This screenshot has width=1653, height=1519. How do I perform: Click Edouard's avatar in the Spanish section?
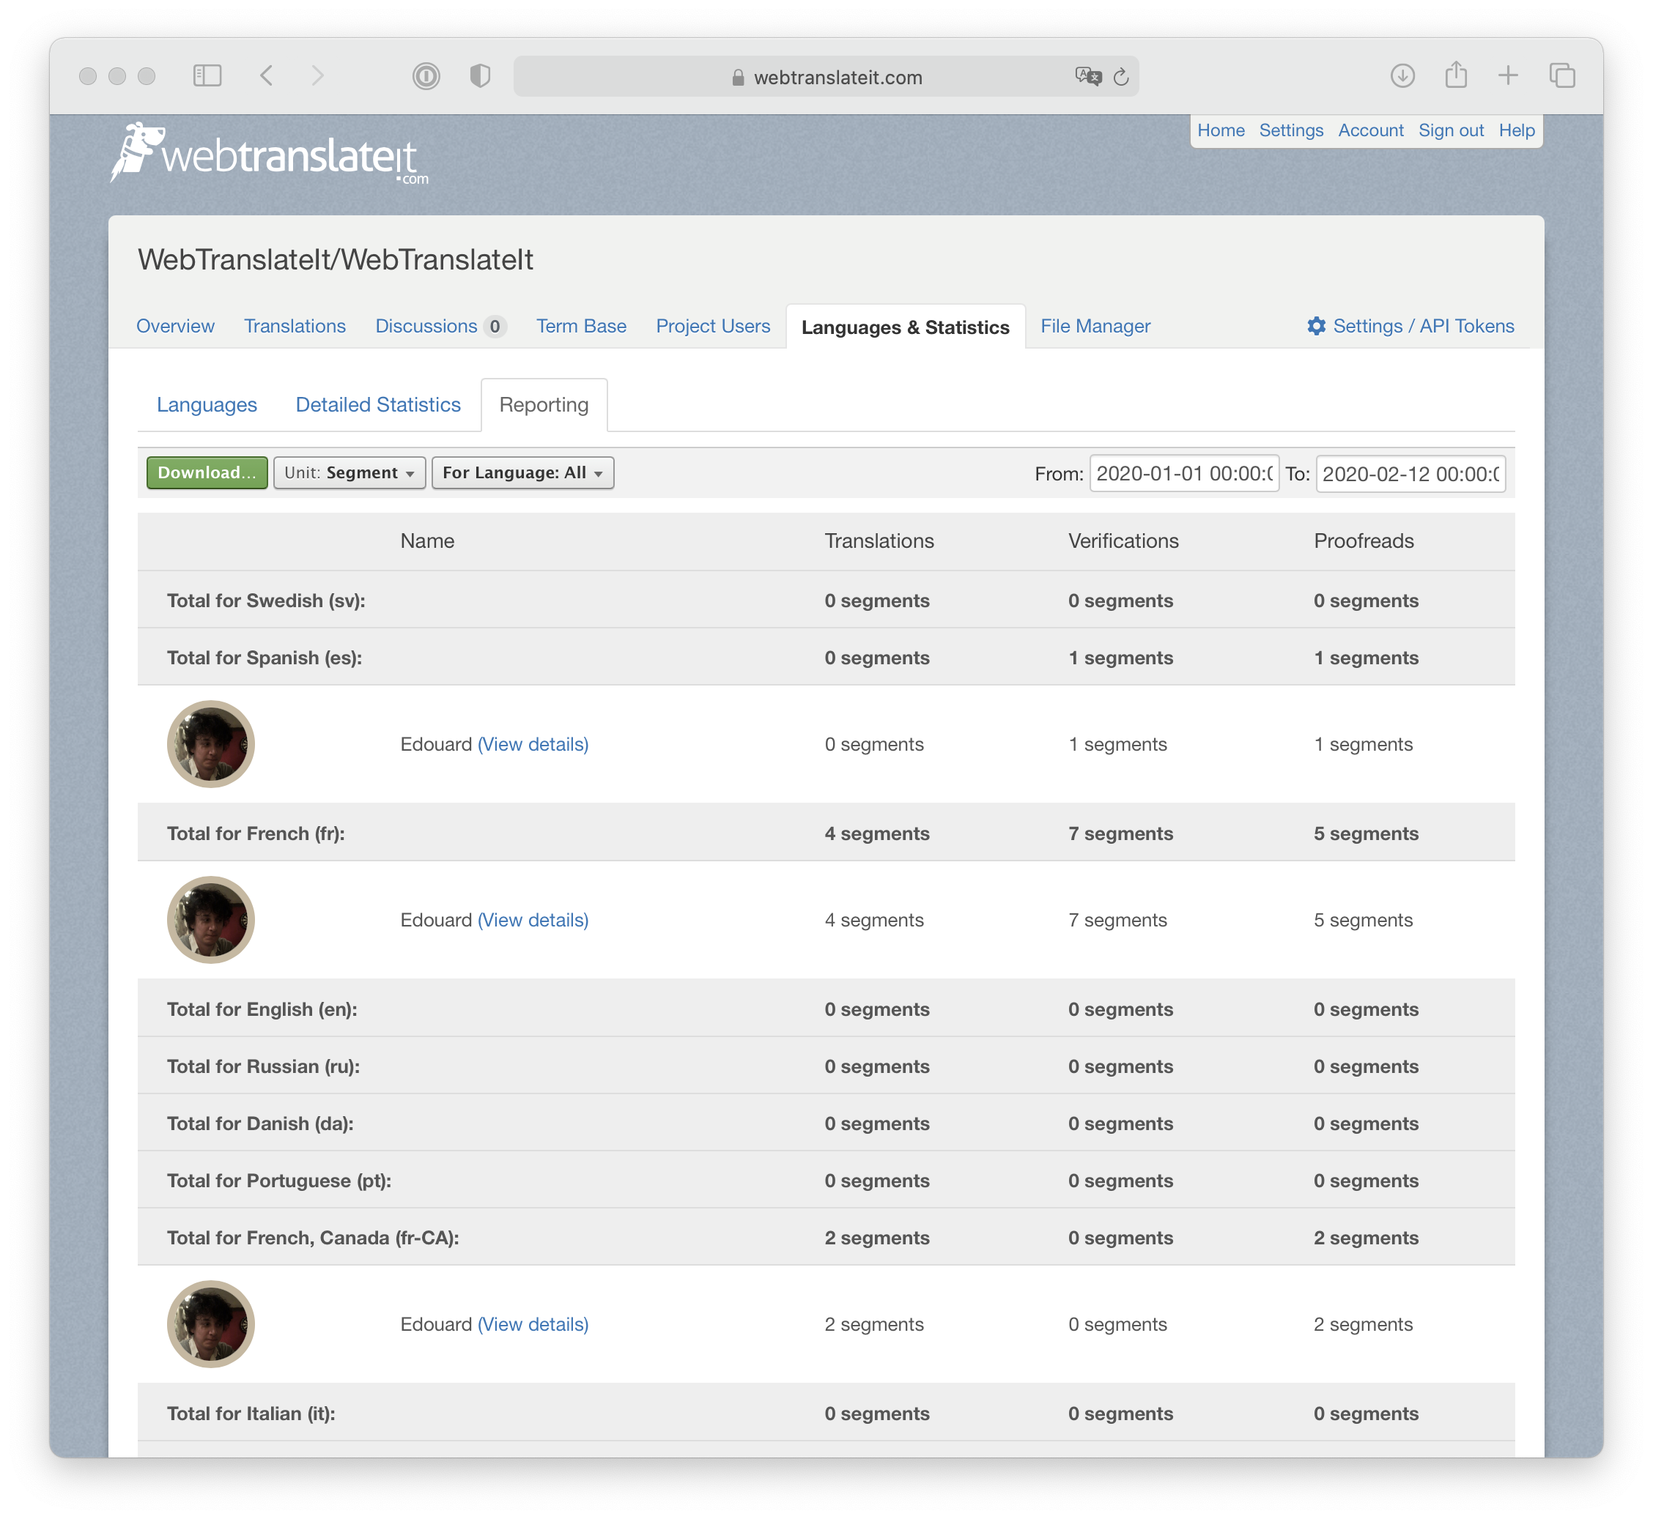(210, 744)
